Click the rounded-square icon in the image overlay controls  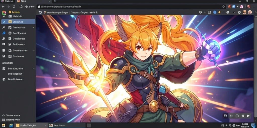pos(237,116)
